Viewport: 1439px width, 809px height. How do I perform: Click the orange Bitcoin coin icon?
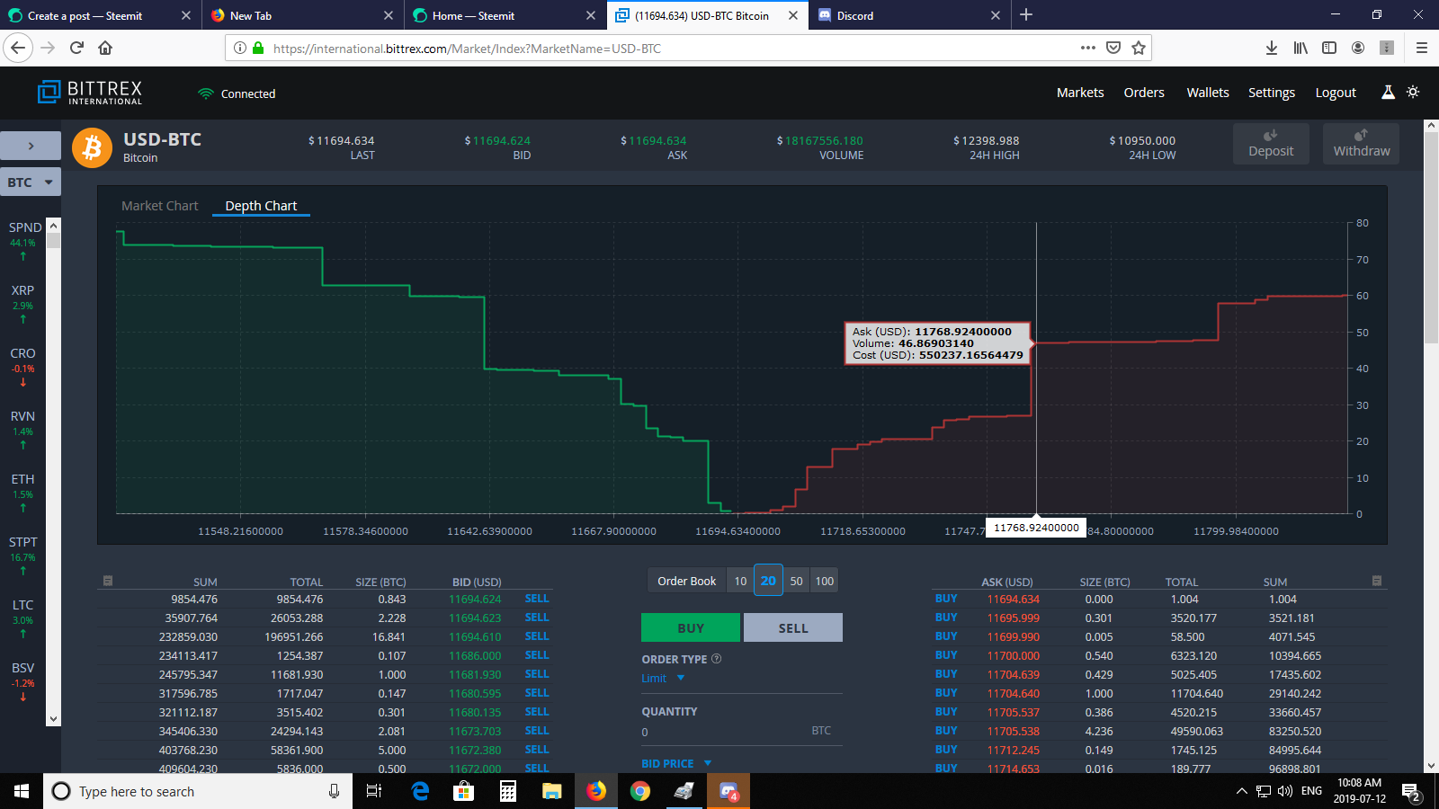click(x=92, y=147)
